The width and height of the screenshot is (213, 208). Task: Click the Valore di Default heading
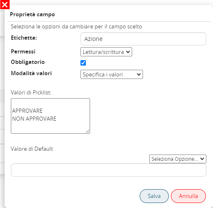[x=32, y=149]
